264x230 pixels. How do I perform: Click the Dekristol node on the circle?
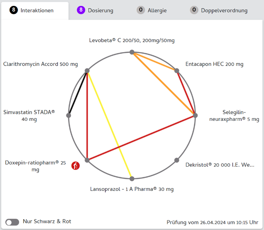177,160
